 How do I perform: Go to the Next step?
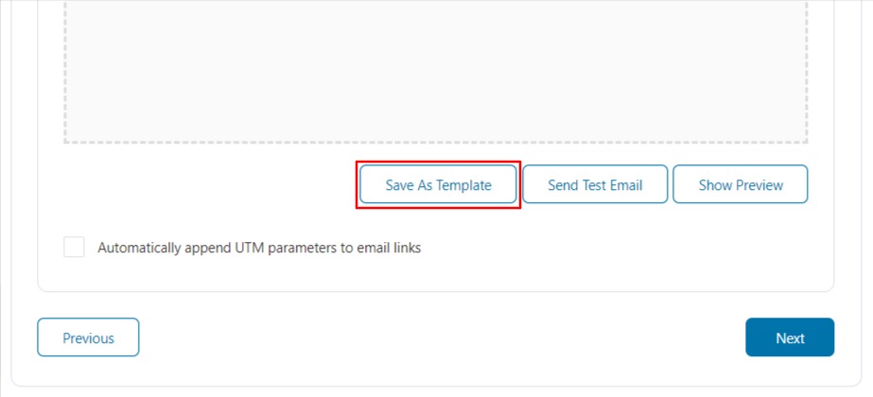[x=790, y=337]
